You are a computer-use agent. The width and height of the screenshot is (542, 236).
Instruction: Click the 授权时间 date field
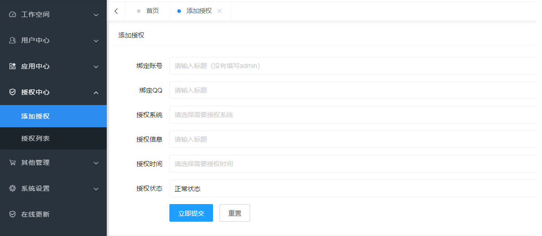353,164
